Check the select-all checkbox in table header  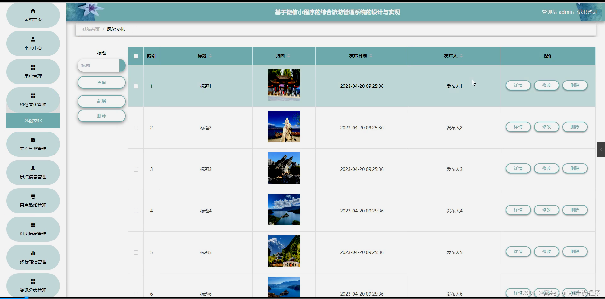pos(135,56)
